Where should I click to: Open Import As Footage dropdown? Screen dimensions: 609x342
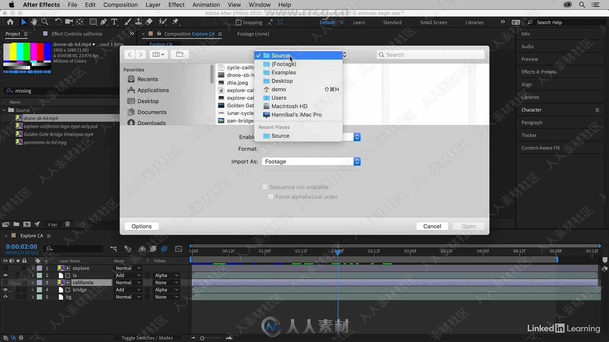click(311, 161)
